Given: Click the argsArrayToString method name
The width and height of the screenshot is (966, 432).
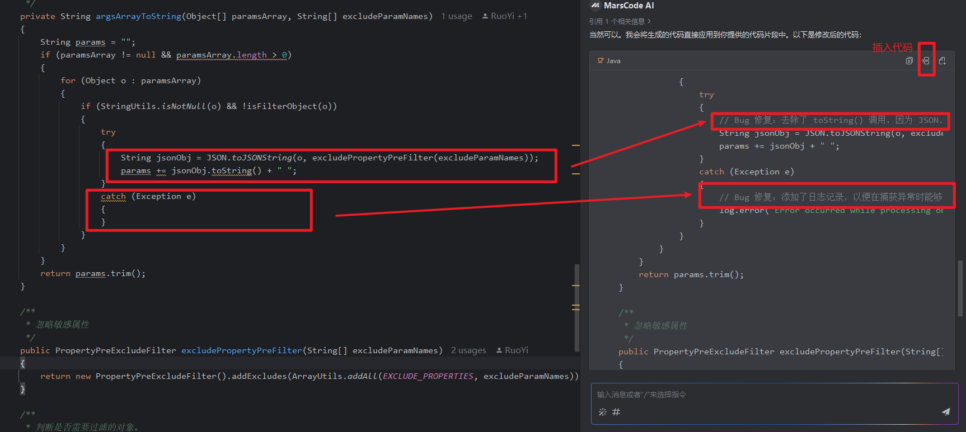Looking at the screenshot, I should point(138,16).
